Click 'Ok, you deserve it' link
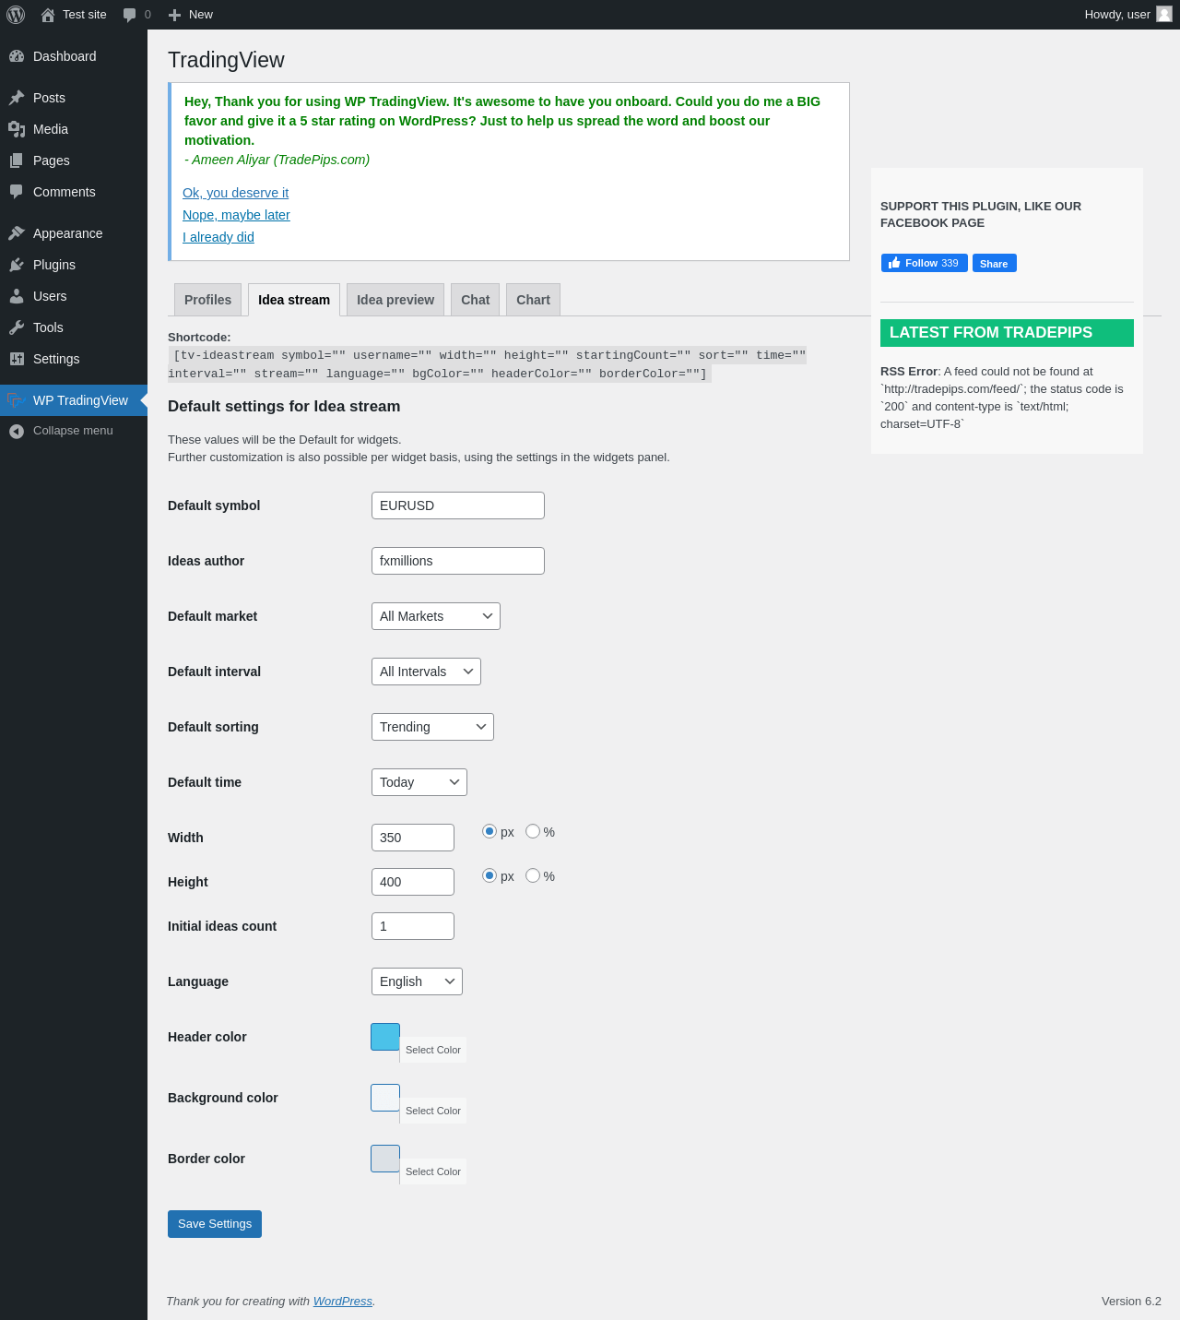 (x=236, y=193)
